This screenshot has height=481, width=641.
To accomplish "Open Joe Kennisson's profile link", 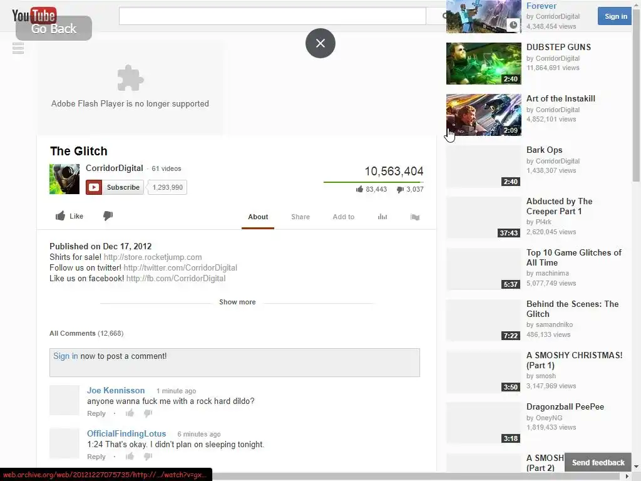I will [116, 390].
